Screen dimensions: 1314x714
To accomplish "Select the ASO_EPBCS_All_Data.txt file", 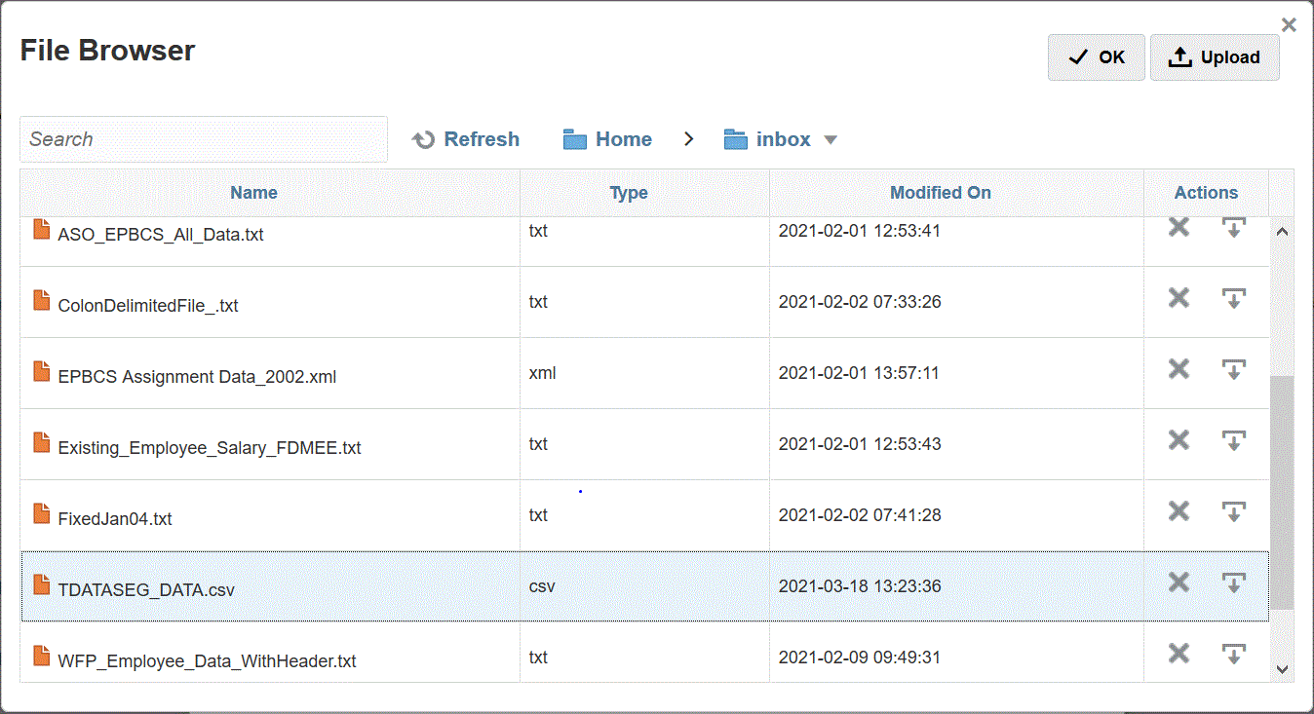I will click(x=161, y=235).
